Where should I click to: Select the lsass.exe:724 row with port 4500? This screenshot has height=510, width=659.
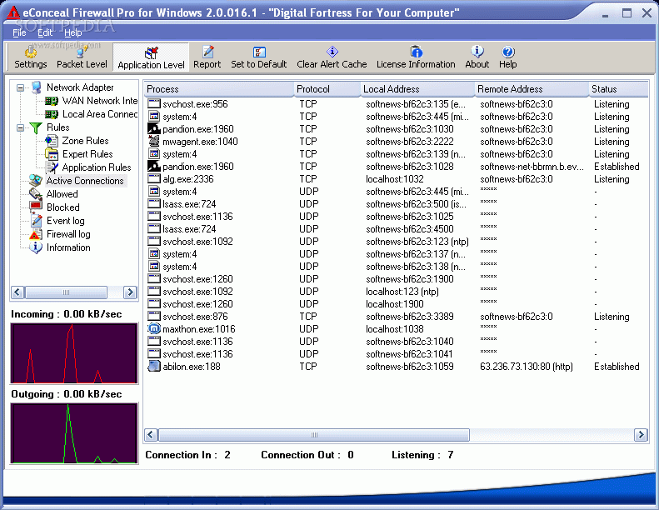coord(396,229)
